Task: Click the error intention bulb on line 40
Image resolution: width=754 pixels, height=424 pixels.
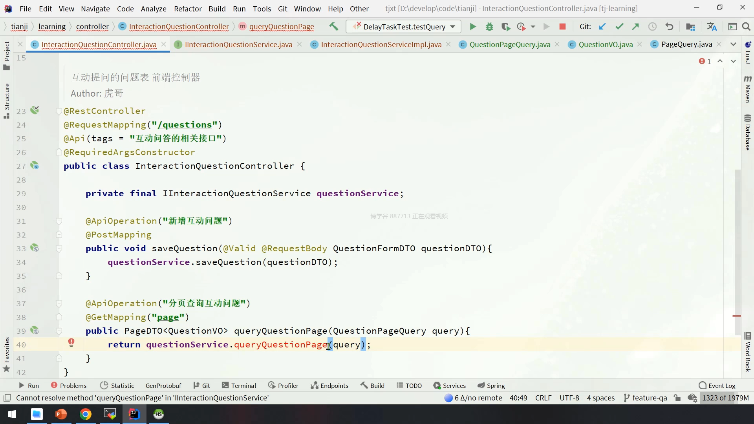Action: (x=71, y=343)
